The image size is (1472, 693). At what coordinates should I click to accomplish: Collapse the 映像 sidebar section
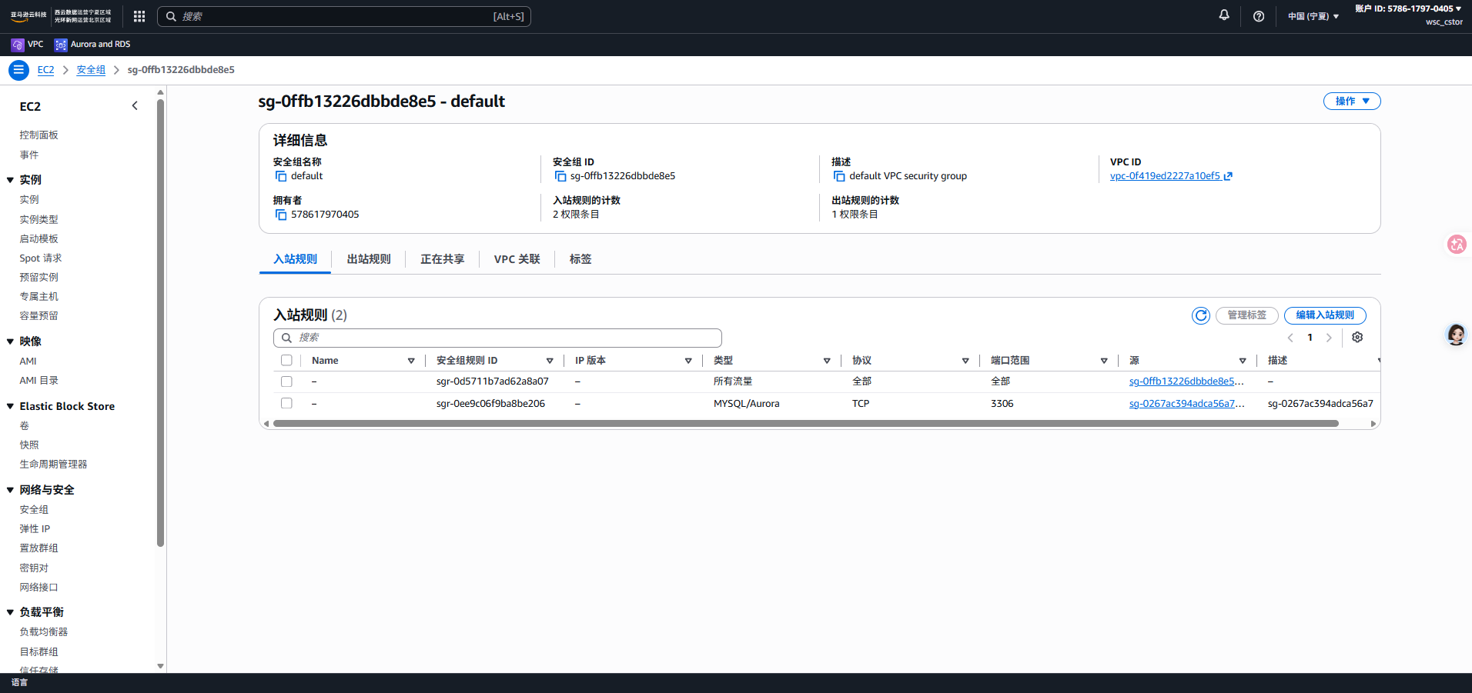click(x=11, y=342)
